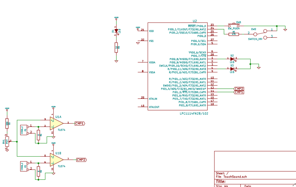Viewport: 296px width, 187px height.
Task: Select the PIO1_9/CT16B1_MAT0 pin label
Action: pos(192,105)
